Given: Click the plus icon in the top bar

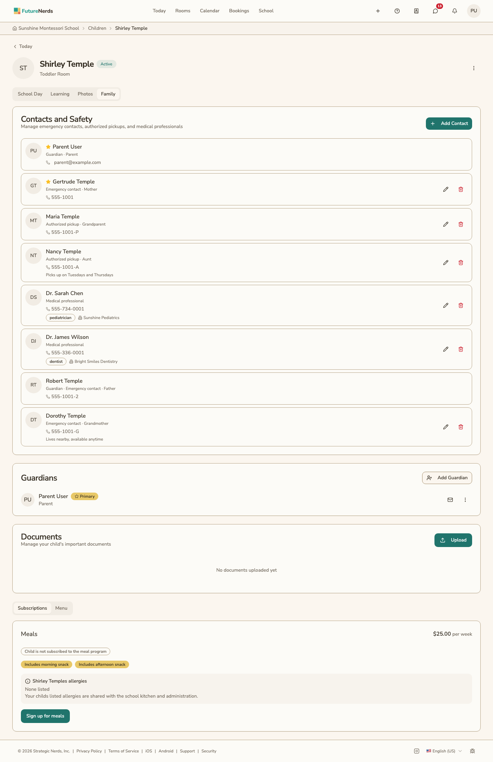Looking at the screenshot, I should click(378, 11).
